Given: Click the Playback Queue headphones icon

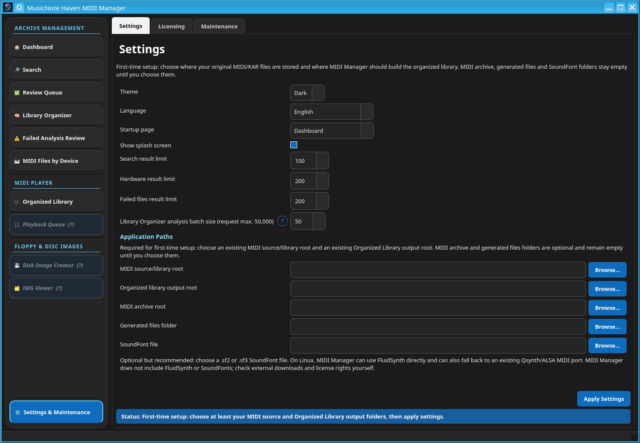Looking at the screenshot, I should pyautogui.click(x=17, y=225).
